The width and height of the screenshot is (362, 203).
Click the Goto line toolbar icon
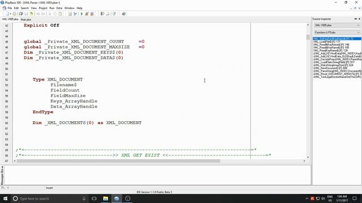click(x=114, y=14)
